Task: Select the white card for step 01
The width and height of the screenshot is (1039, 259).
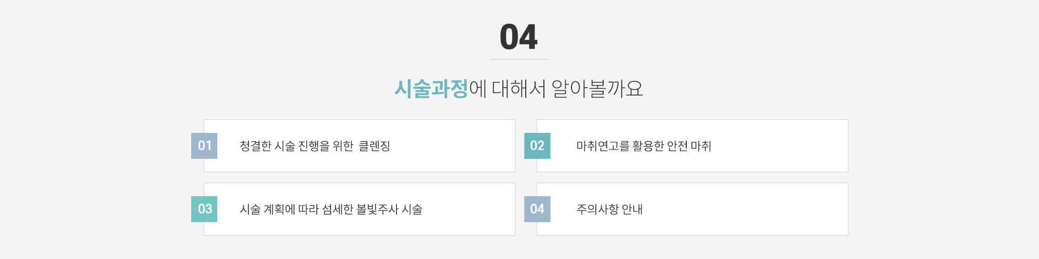Action: tap(359, 146)
